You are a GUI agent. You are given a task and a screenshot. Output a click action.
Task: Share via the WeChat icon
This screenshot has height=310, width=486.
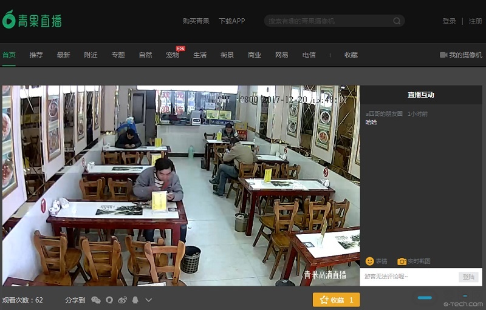coord(96,300)
